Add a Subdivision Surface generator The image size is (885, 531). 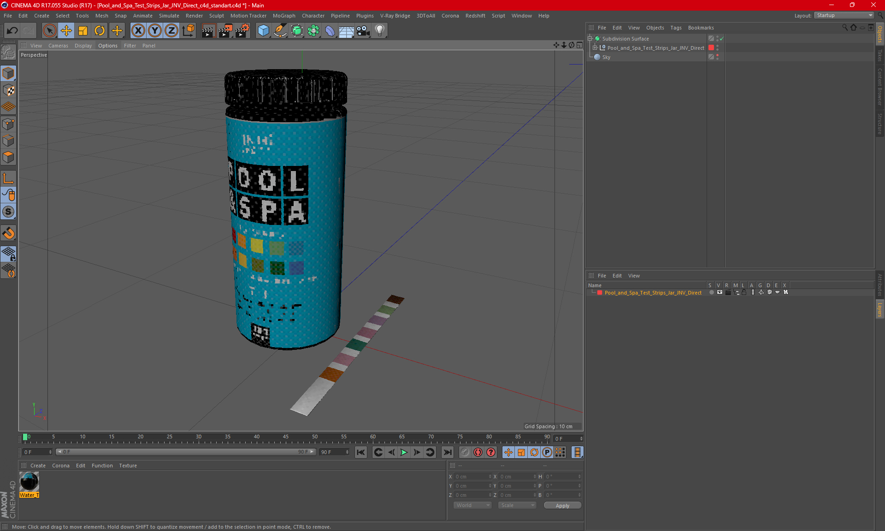coord(297,31)
